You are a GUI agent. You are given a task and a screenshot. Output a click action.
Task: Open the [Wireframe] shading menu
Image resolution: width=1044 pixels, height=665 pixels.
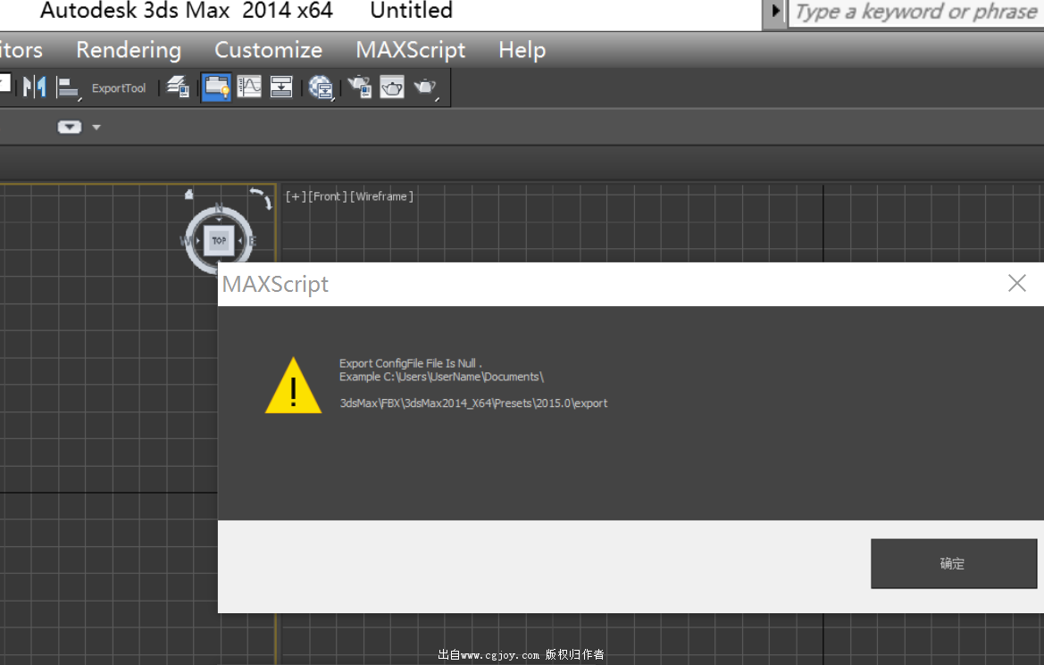click(x=382, y=196)
